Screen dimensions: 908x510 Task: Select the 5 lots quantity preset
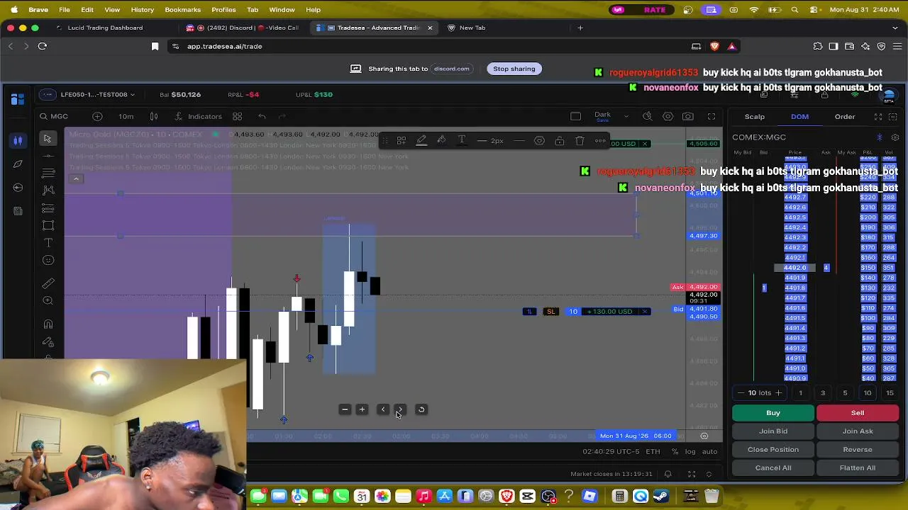845,393
